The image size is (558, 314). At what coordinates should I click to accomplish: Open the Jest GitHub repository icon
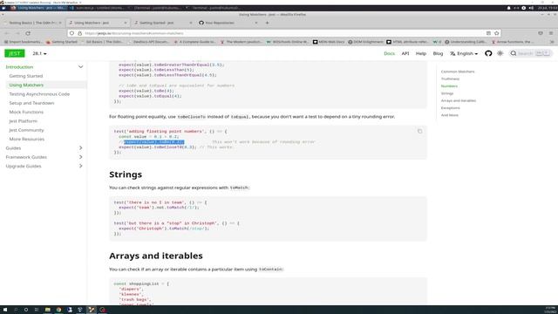click(488, 53)
